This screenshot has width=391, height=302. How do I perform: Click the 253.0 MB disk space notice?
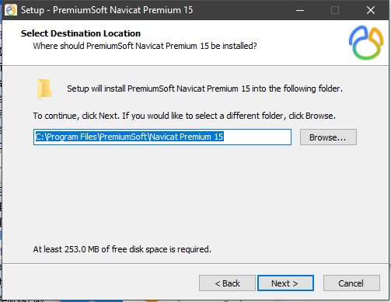point(122,249)
